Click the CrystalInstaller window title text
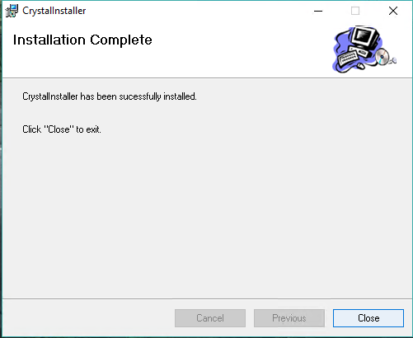The width and height of the screenshot is (413, 338). point(54,11)
